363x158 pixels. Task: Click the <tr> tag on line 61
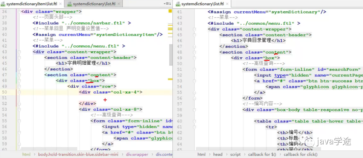271,127
